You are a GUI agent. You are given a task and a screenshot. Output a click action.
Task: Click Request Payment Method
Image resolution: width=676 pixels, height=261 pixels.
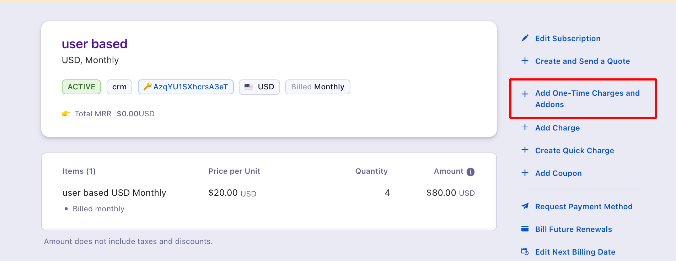point(584,206)
